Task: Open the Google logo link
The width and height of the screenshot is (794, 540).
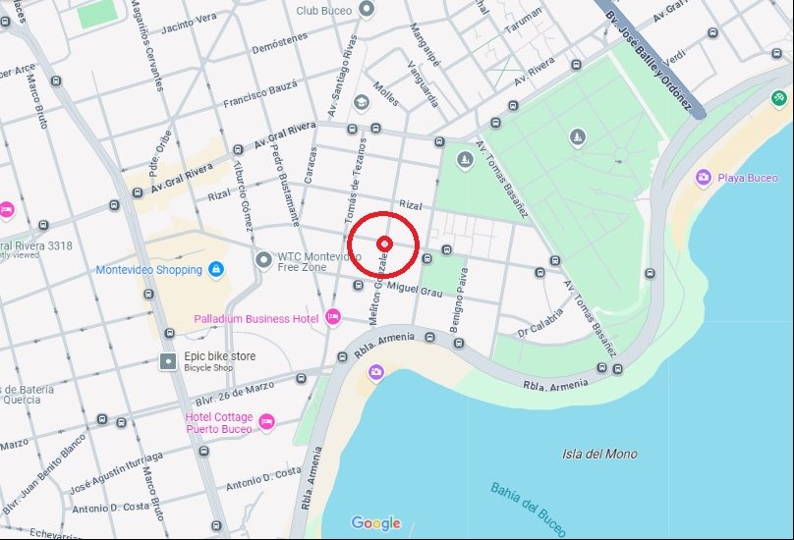Action: coord(375,523)
